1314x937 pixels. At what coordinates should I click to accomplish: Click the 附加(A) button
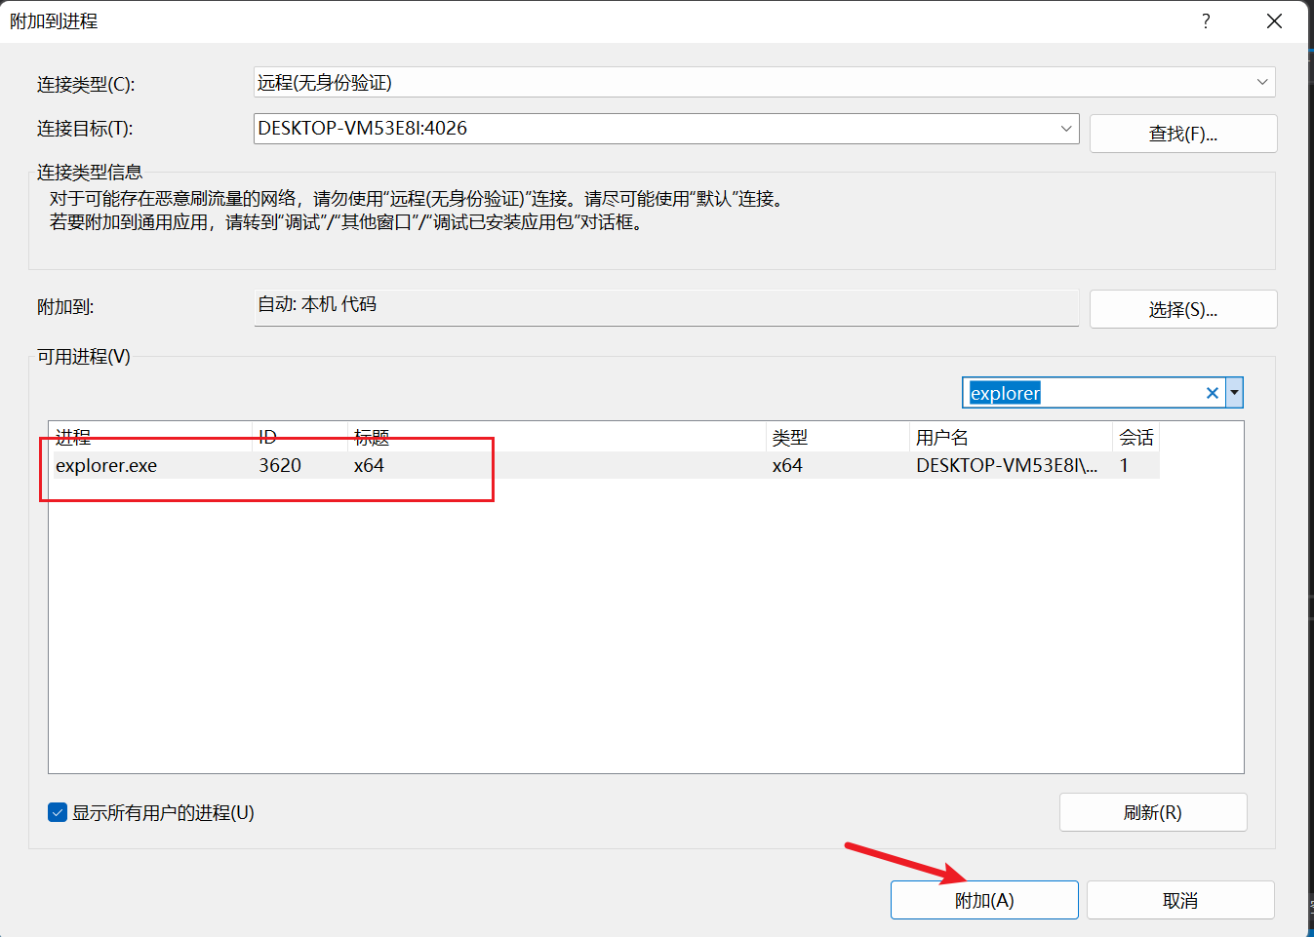tap(983, 900)
